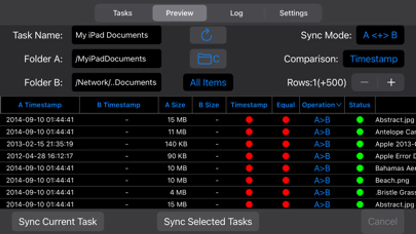This screenshot has height=234, width=416.
Task: Open the folder browse icon labeled C
Action: click(x=208, y=59)
